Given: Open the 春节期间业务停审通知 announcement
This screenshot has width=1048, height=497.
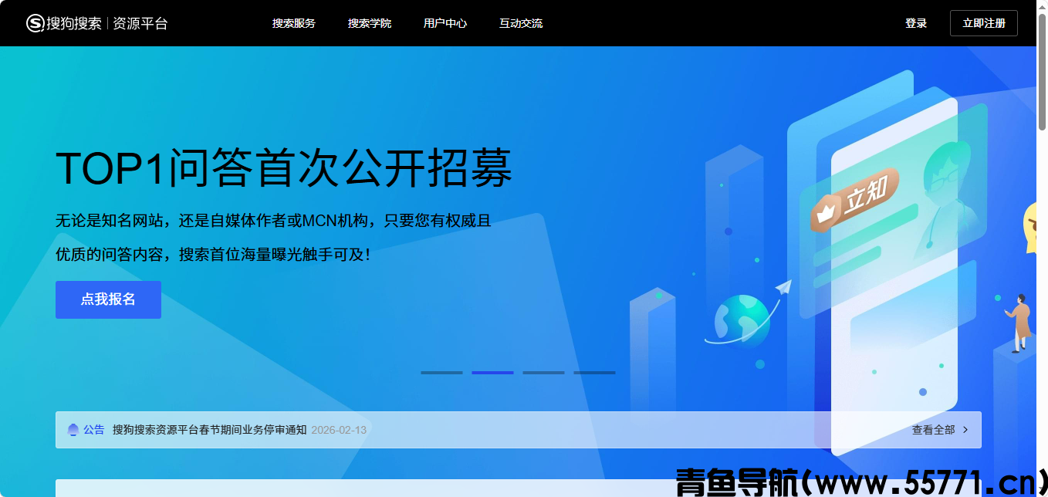Looking at the screenshot, I should click(x=209, y=430).
